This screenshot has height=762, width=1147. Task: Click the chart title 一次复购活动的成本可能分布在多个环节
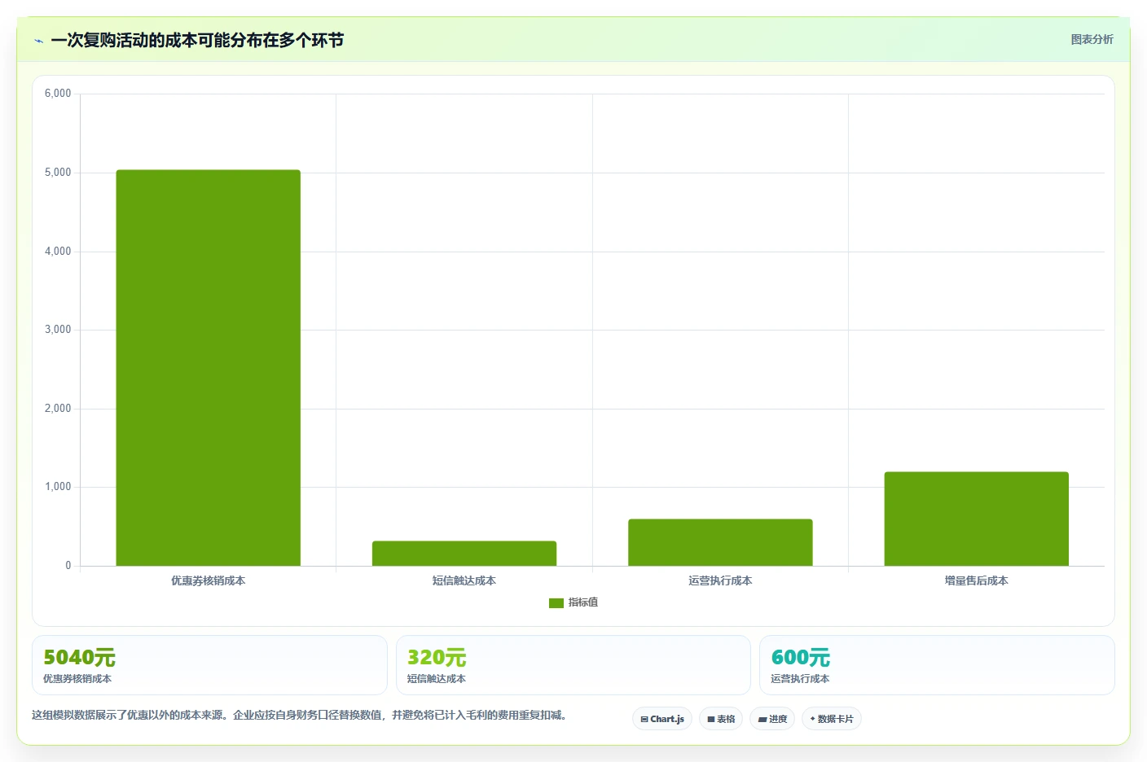click(197, 40)
